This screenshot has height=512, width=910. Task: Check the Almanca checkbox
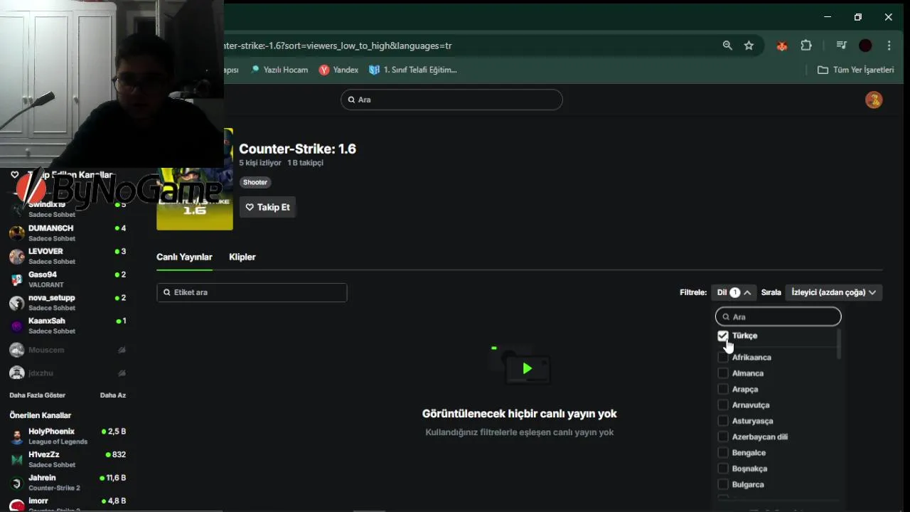click(x=723, y=373)
